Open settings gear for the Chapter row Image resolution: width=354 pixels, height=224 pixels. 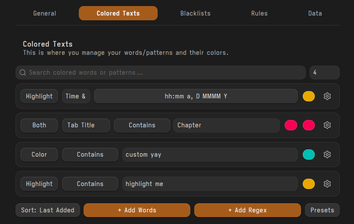coord(327,125)
